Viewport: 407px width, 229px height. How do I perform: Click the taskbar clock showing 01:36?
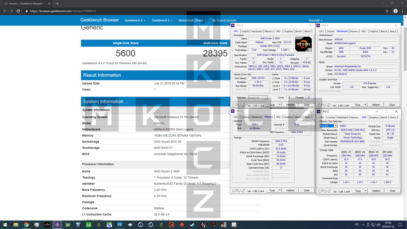pyautogui.click(x=388, y=225)
